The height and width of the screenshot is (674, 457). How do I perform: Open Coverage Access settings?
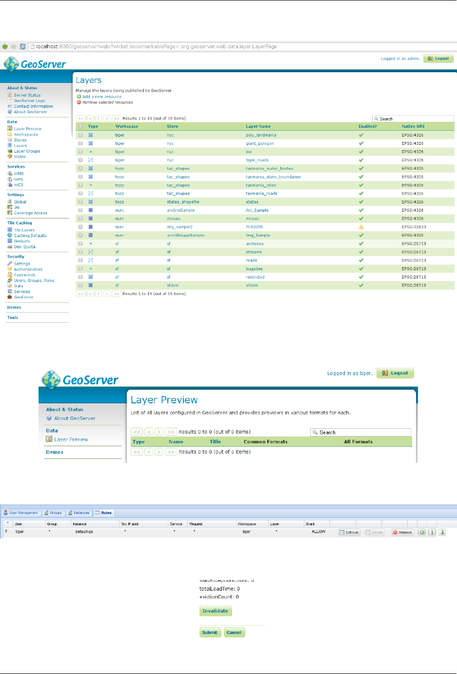pyautogui.click(x=30, y=213)
